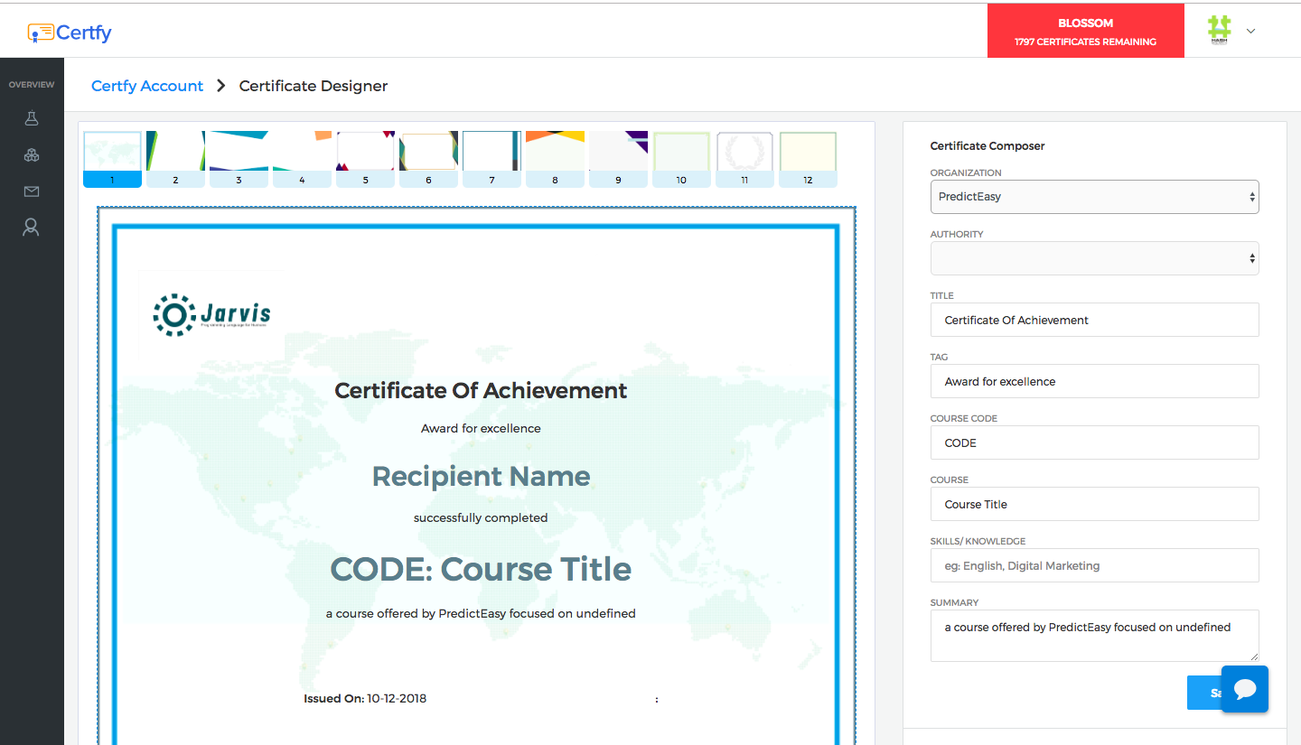Edit the Tag field Award for excellence
Screen dimensions: 1301x745
coord(1094,381)
